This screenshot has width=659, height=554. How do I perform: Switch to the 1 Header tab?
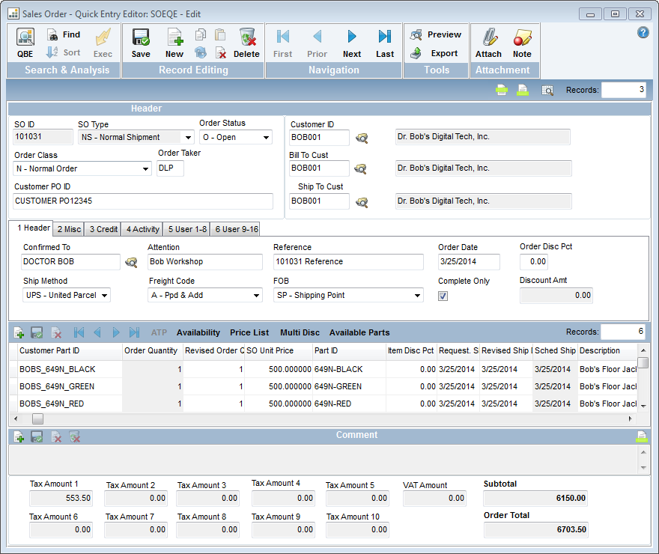(31, 228)
